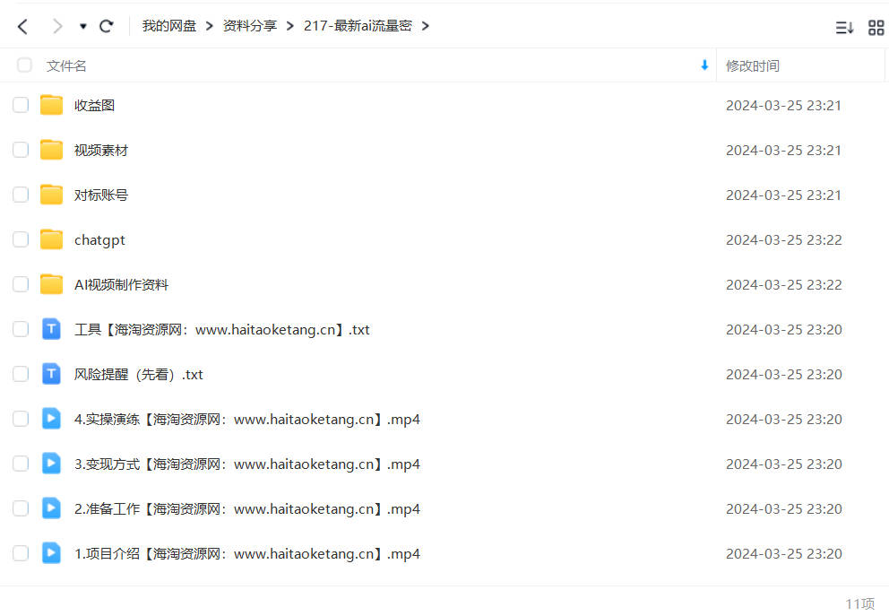
Task: Toggle sort direction arrow in filename column
Action: [704, 65]
